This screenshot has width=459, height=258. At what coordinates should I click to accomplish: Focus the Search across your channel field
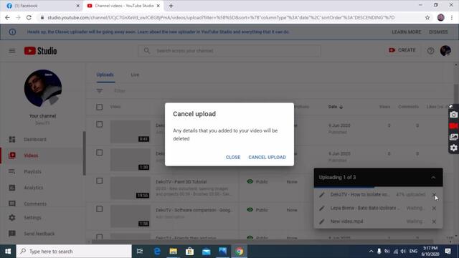pyautogui.click(x=229, y=51)
